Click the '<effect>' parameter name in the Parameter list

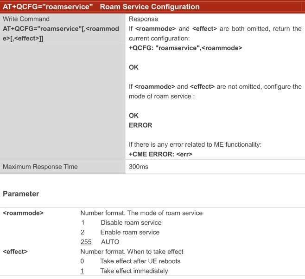coord(15,252)
